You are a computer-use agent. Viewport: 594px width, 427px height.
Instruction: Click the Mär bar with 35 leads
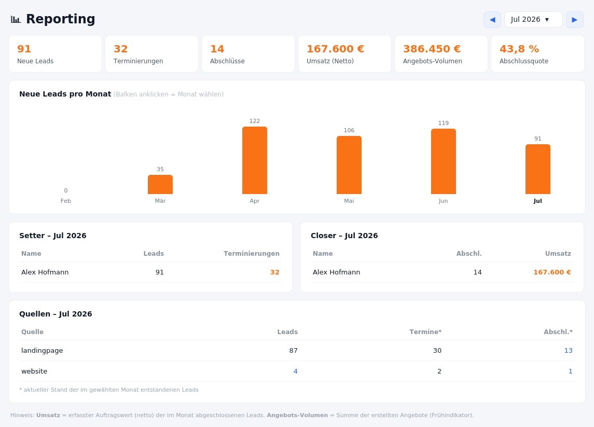click(x=160, y=185)
